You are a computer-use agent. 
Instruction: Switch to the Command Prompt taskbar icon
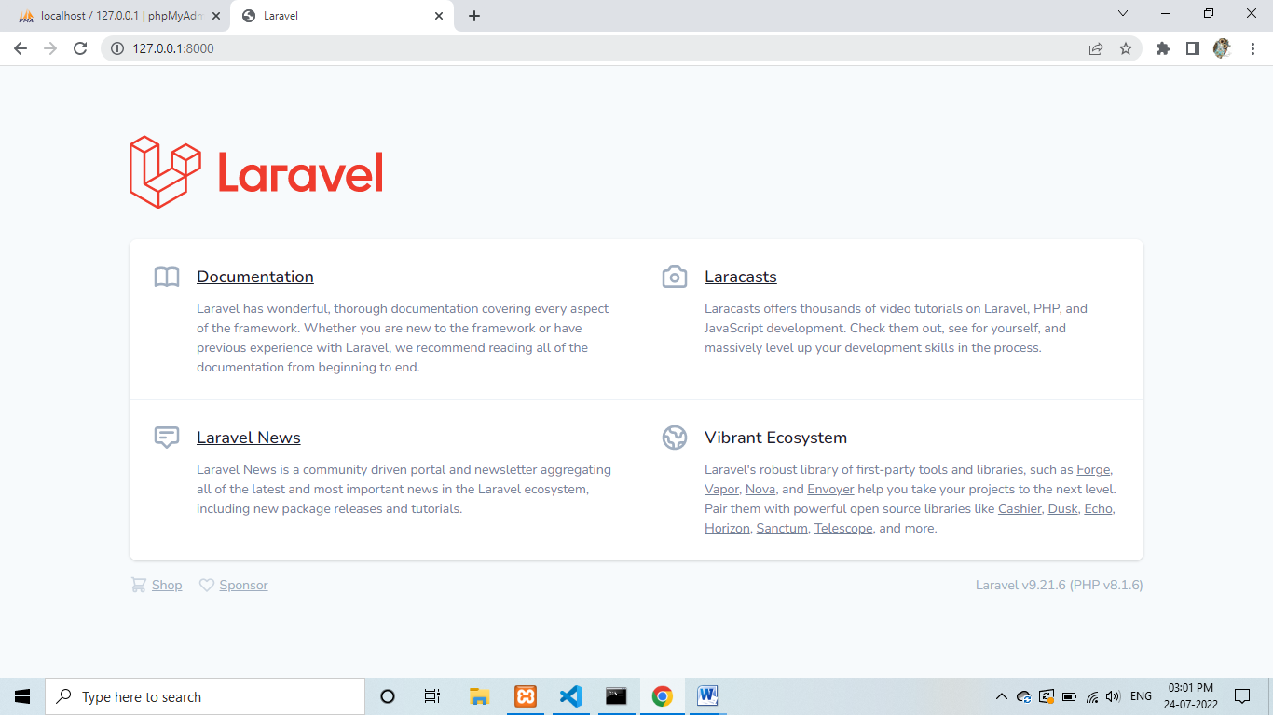coord(616,696)
